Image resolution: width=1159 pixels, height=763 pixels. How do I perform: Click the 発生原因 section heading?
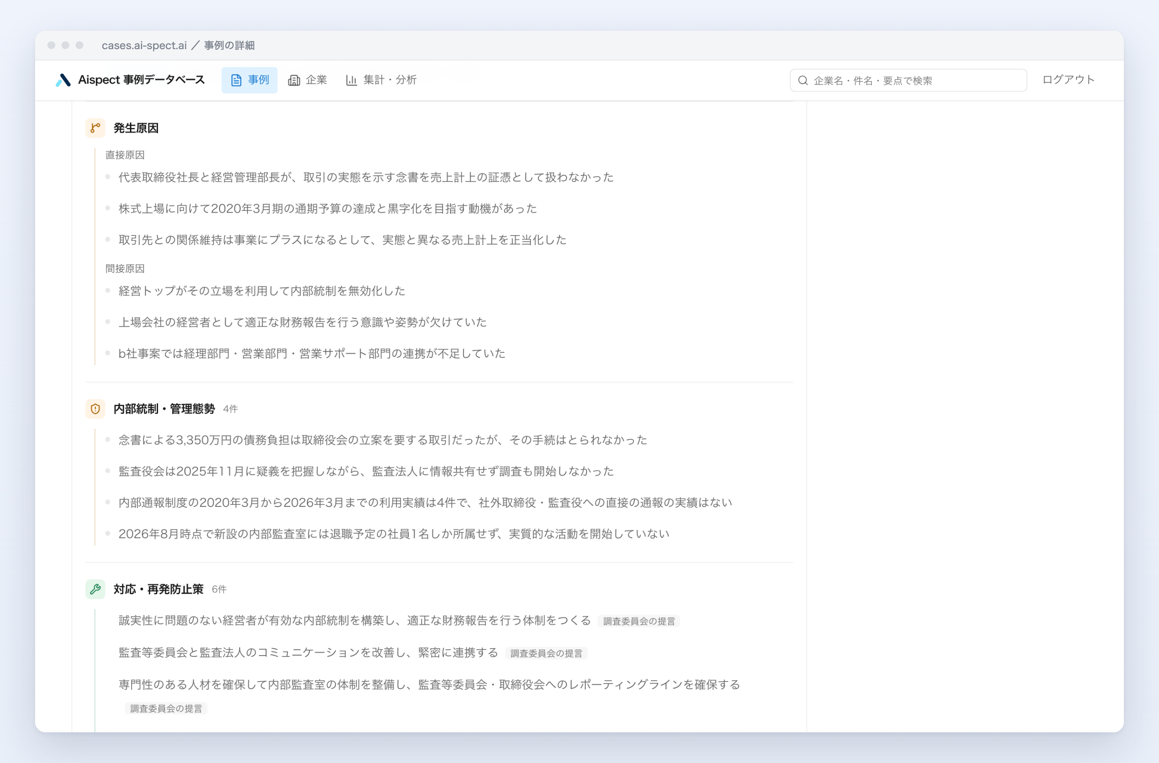tap(136, 128)
